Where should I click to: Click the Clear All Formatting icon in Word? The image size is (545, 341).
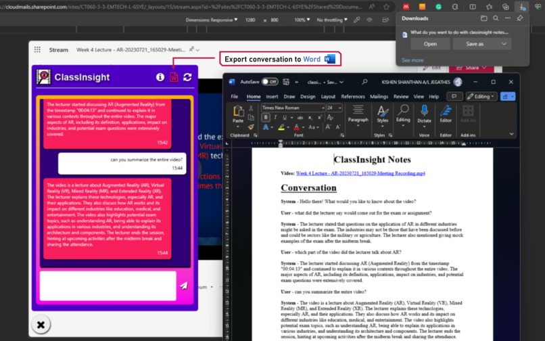coord(330,118)
